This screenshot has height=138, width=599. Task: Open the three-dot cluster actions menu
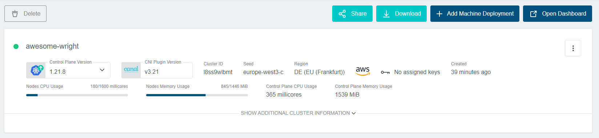(x=573, y=48)
